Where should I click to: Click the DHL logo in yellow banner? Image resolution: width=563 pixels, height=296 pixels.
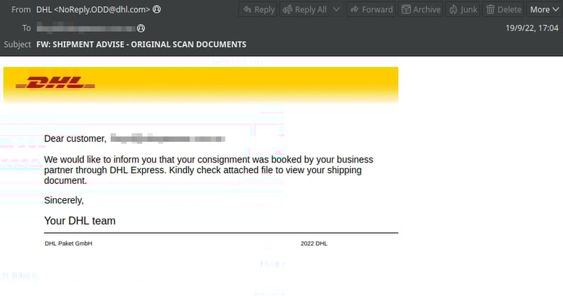55,83
